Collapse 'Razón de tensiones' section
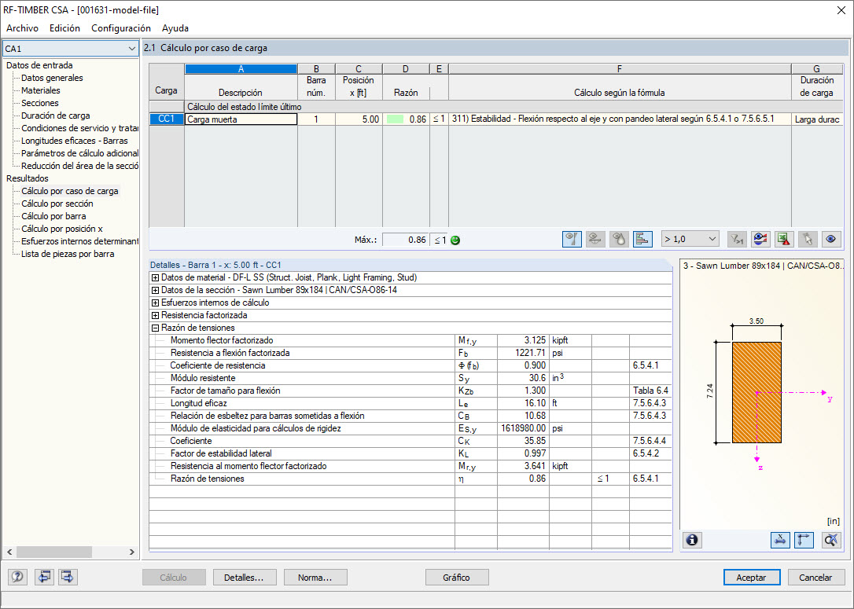Image resolution: width=854 pixels, height=609 pixels. (x=155, y=328)
